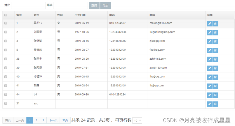The width and height of the screenshot is (235, 126).
Task: Edit the asd record
Action: point(210,104)
